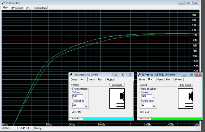Click Tuning freq field in AE TD12M window
This screenshot has height=132, width=205.
147,105
